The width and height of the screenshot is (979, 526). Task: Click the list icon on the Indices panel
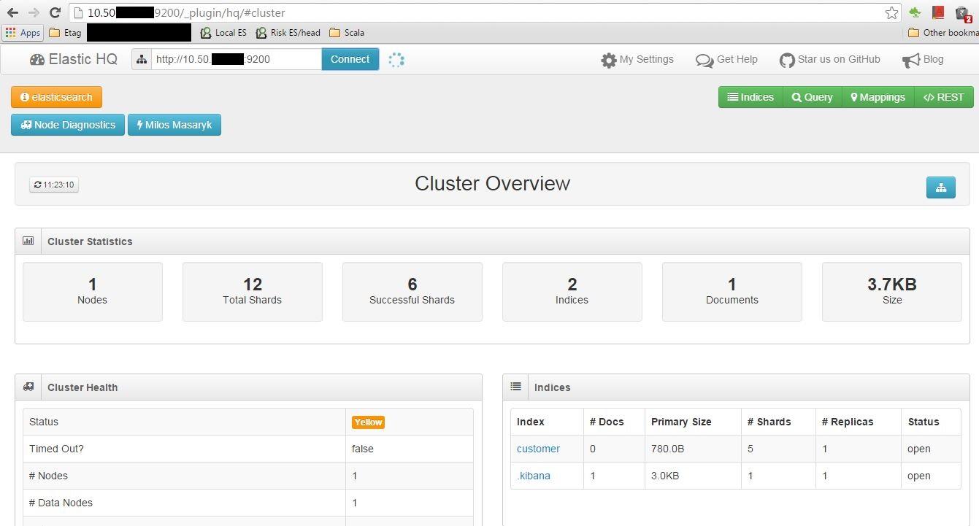pyautogui.click(x=515, y=387)
